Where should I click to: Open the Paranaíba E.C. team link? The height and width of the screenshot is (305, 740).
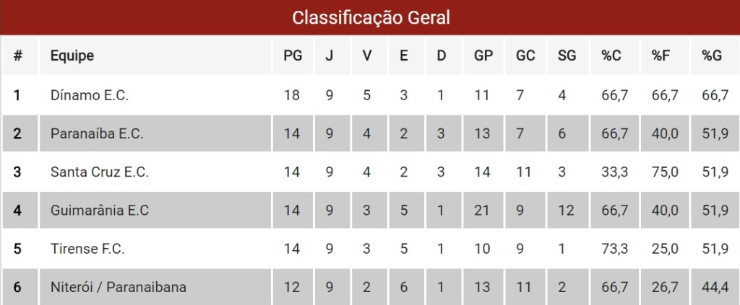[x=97, y=133]
